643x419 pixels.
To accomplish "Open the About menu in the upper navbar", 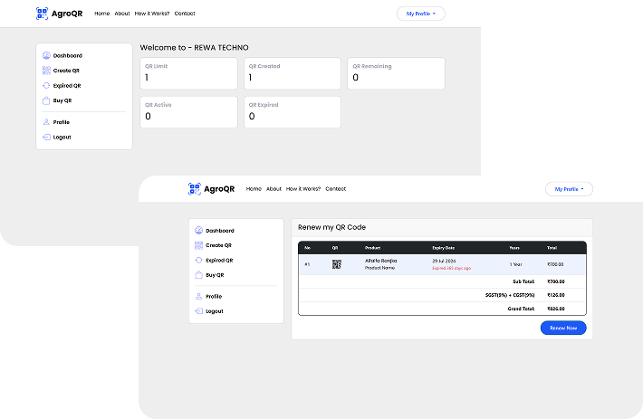I will (122, 14).
